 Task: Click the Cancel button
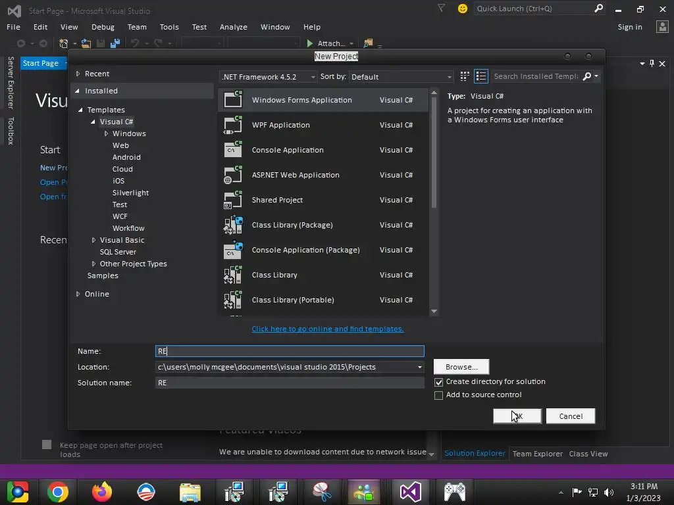click(x=571, y=416)
